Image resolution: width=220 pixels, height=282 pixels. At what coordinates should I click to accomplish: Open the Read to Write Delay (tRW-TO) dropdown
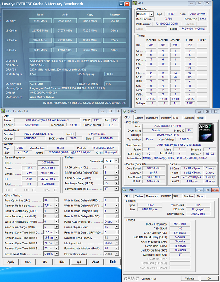point(117,216)
